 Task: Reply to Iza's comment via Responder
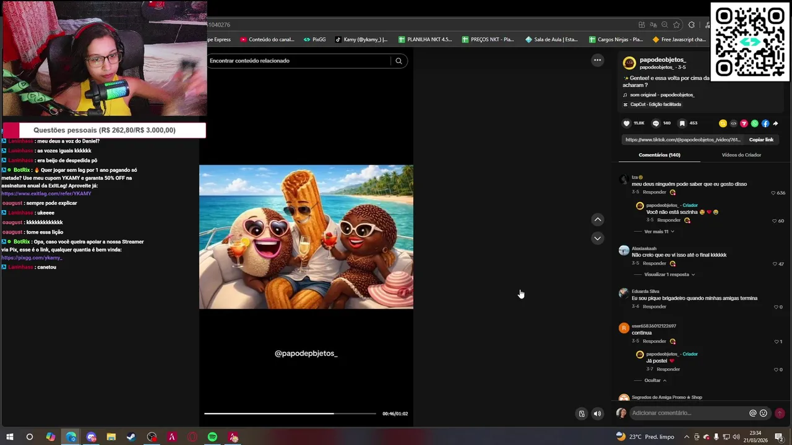654,192
